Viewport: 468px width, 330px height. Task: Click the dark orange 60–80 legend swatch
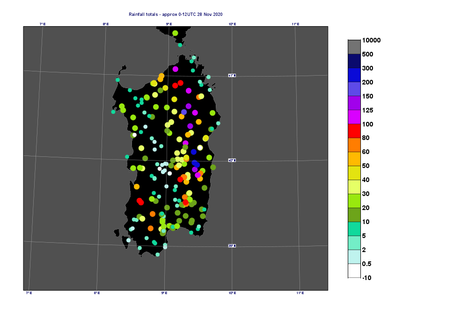(354, 145)
